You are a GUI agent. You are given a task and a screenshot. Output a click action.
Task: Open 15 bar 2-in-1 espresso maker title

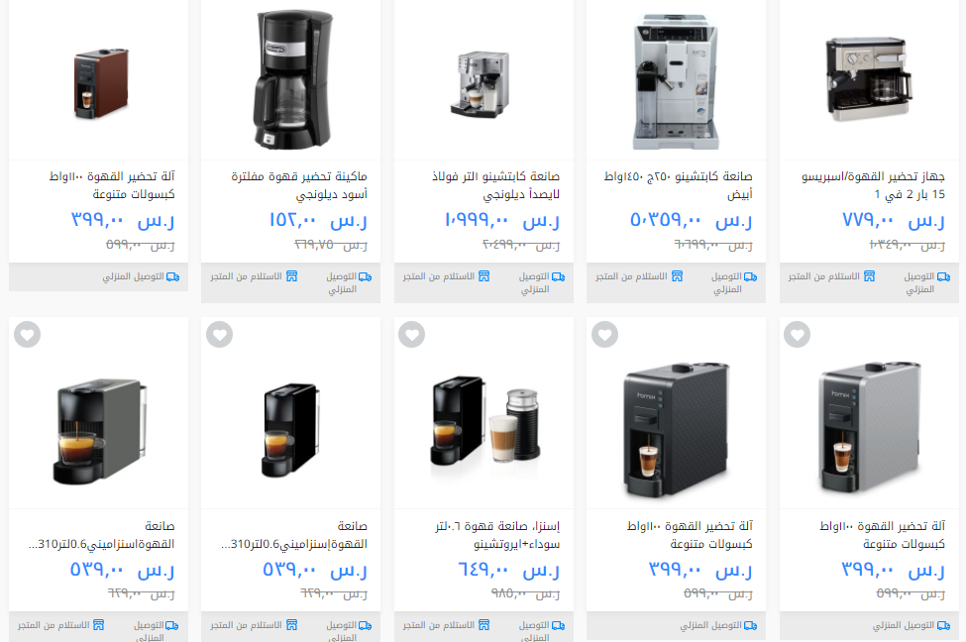click(873, 185)
